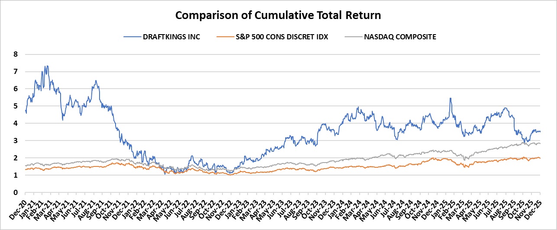Click the y-axis label 5
The image size is (557, 230).
(15, 106)
